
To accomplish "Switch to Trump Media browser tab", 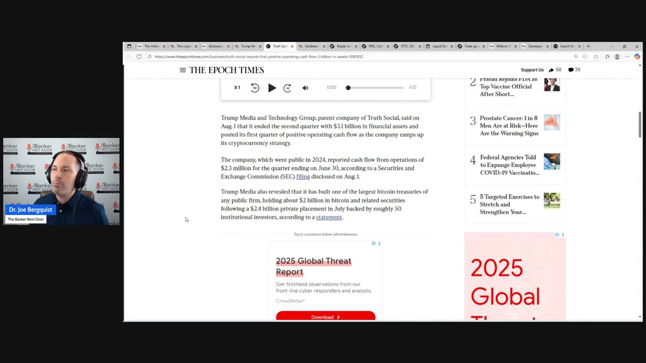I will pyautogui.click(x=247, y=46).
